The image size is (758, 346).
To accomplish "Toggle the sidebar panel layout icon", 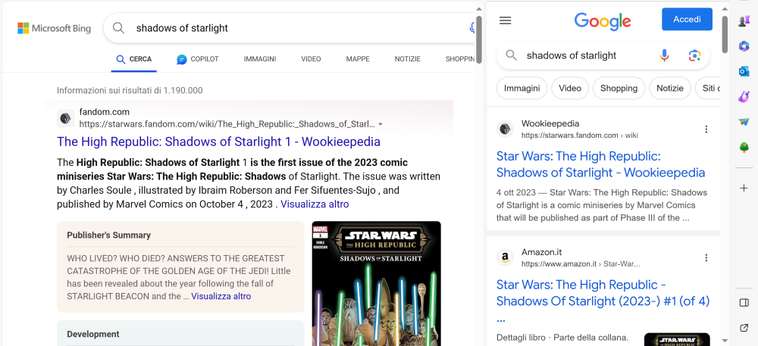I will 744,303.
